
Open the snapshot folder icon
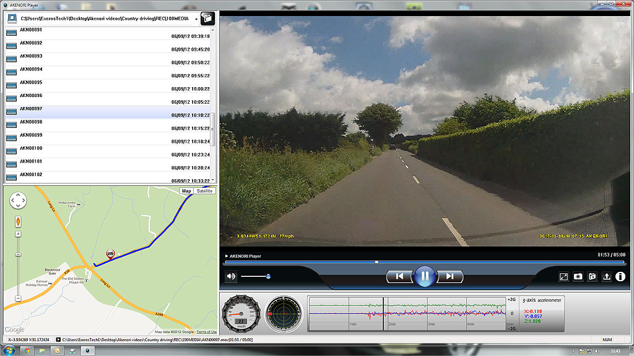[x=592, y=276]
